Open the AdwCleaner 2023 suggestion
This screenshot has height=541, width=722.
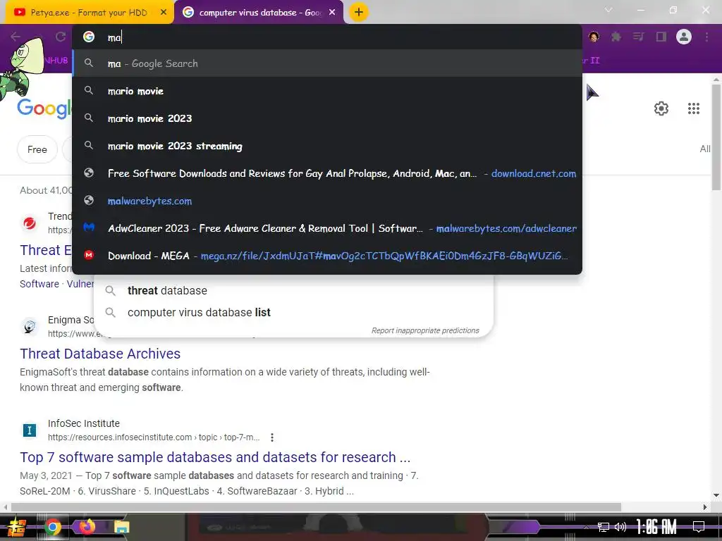(327, 228)
